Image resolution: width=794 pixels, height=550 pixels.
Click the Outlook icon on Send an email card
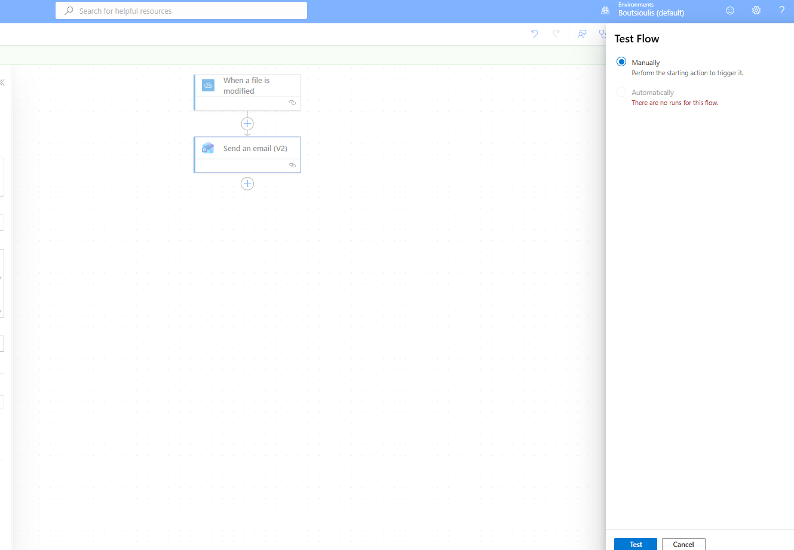coord(208,148)
